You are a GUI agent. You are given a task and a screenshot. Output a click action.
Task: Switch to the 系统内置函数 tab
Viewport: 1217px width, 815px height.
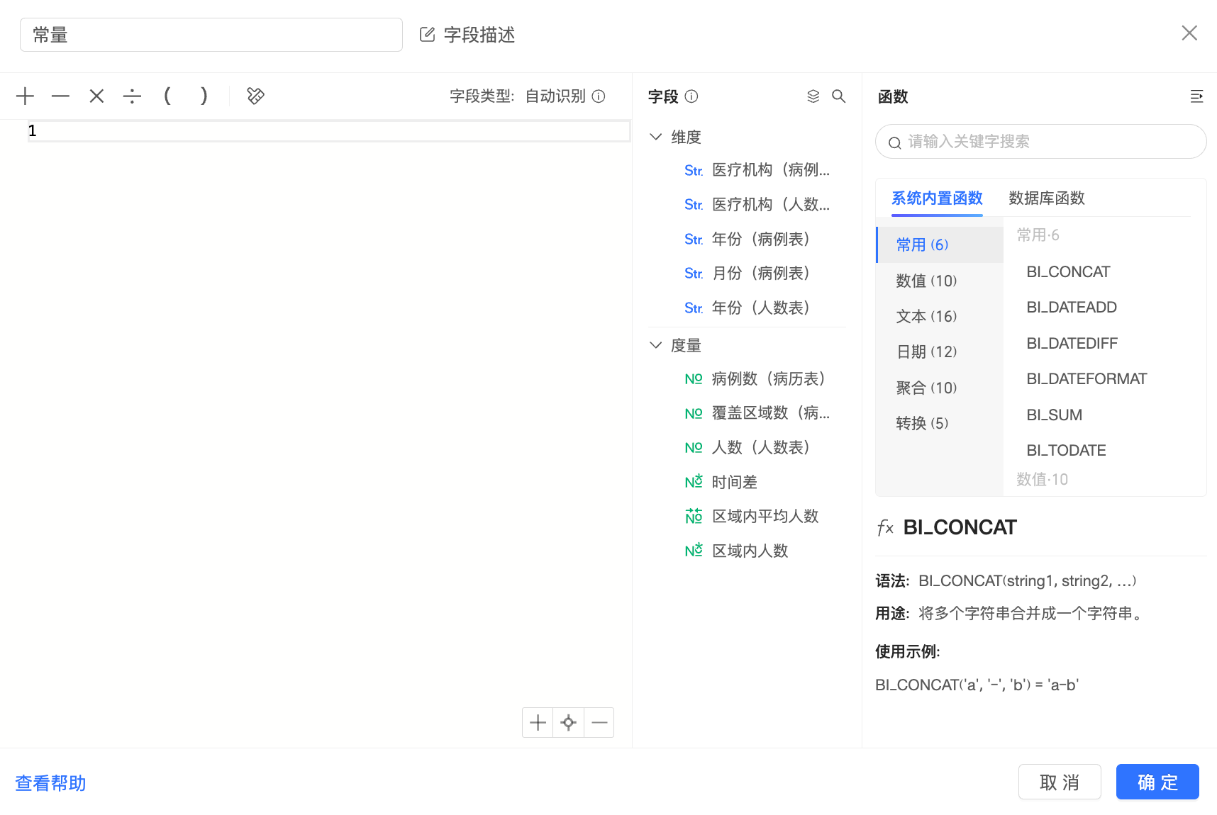(x=937, y=198)
